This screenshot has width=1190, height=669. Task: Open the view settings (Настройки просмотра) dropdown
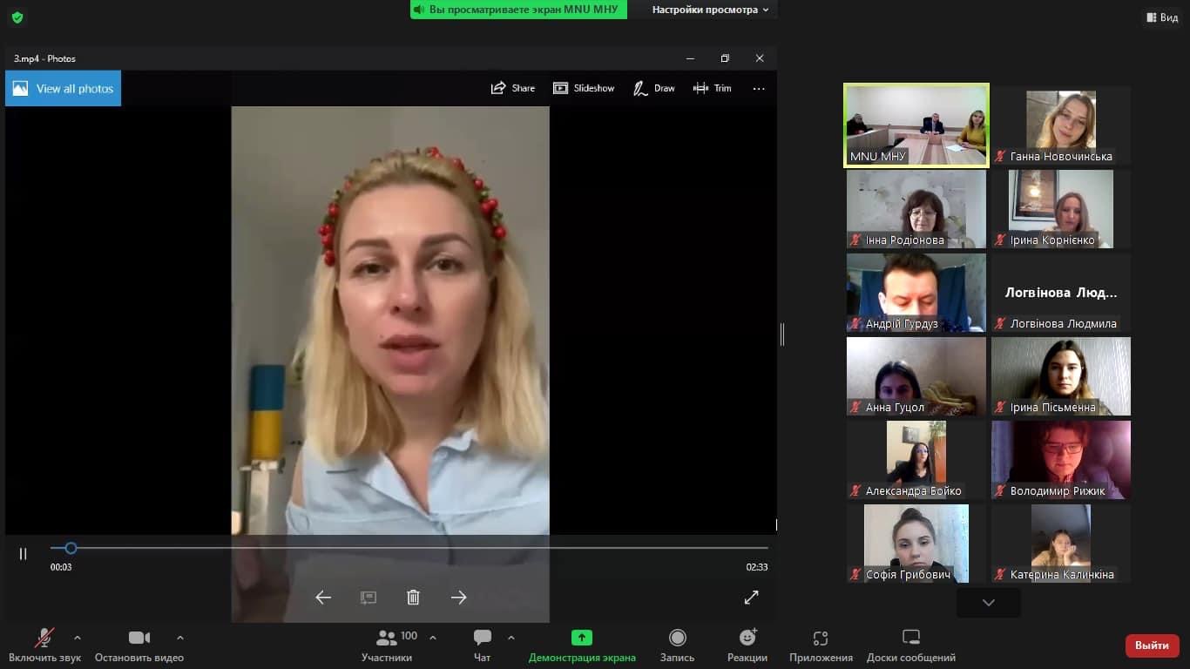(710, 10)
